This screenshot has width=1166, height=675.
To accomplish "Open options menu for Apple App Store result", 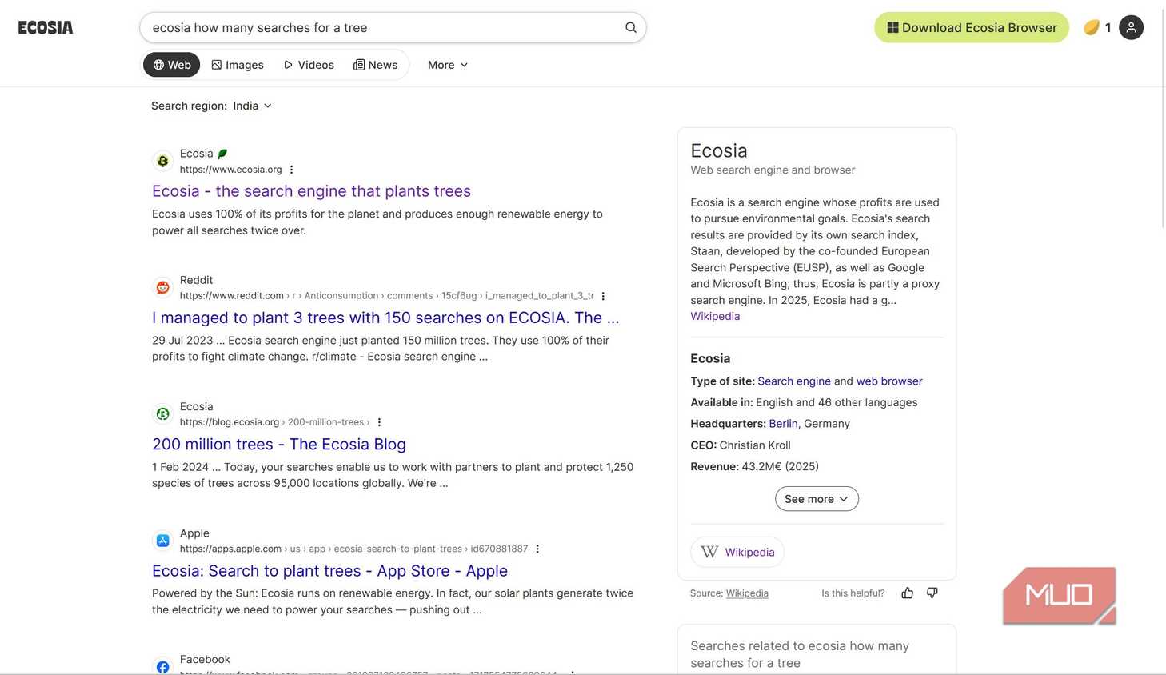I will (x=537, y=549).
